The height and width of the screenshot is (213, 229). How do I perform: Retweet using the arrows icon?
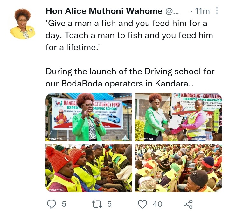[x=97, y=204]
